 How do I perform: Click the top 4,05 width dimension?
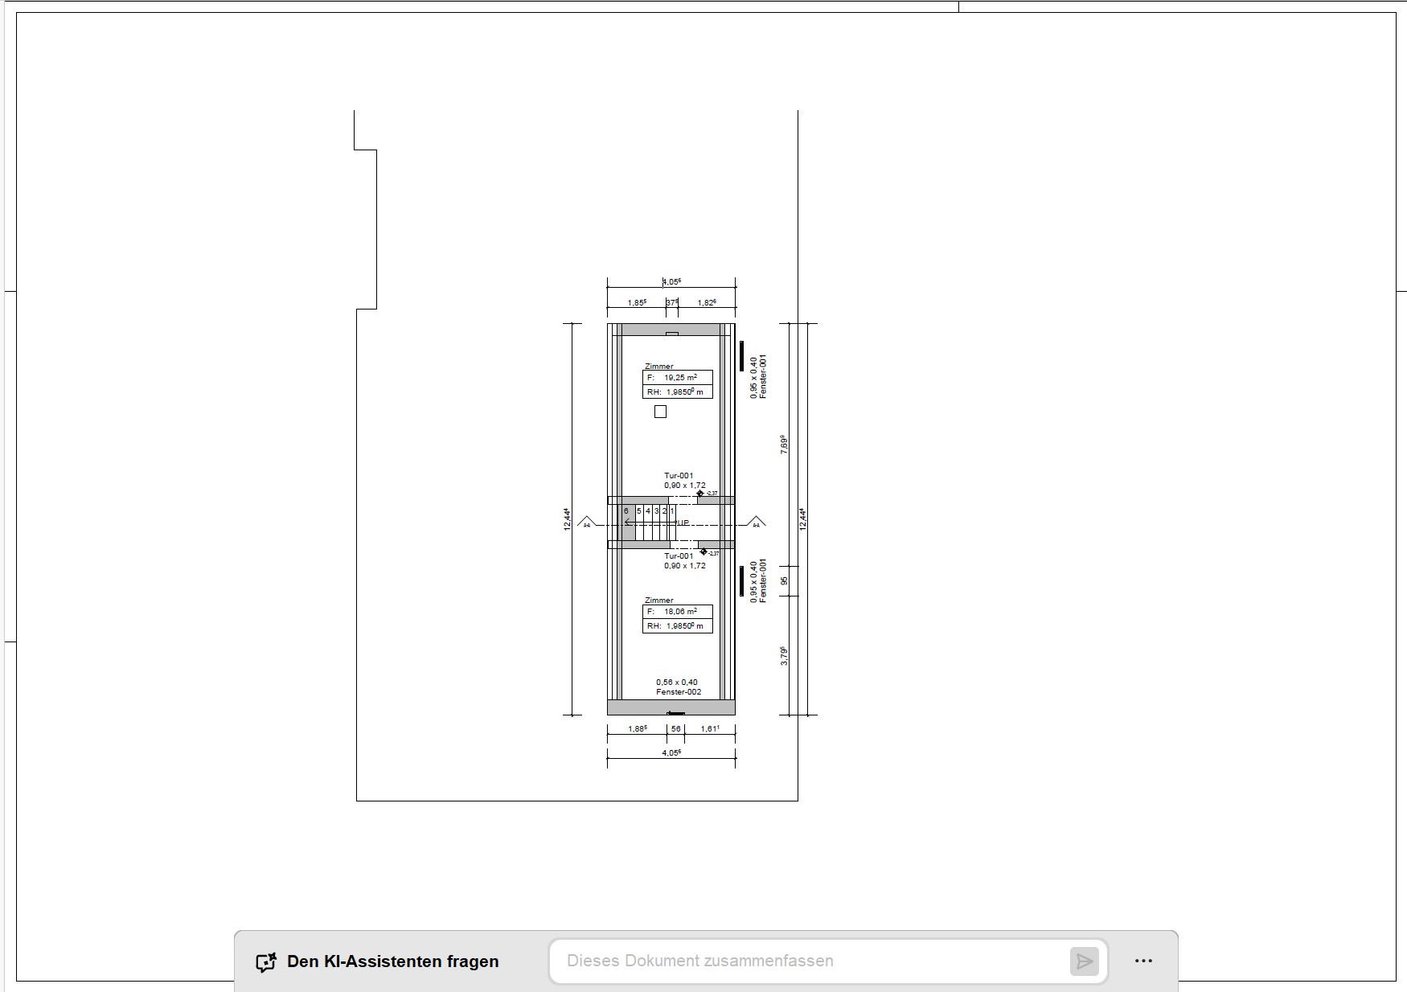[x=671, y=281]
